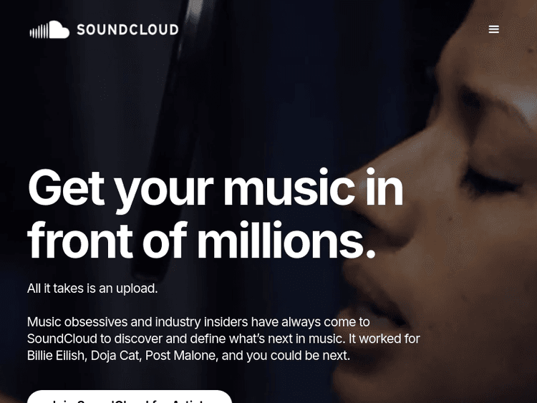Screen dimensions: 537x403
Task: Click the name "Post Malone" in the paragraph
Action: click(180, 356)
